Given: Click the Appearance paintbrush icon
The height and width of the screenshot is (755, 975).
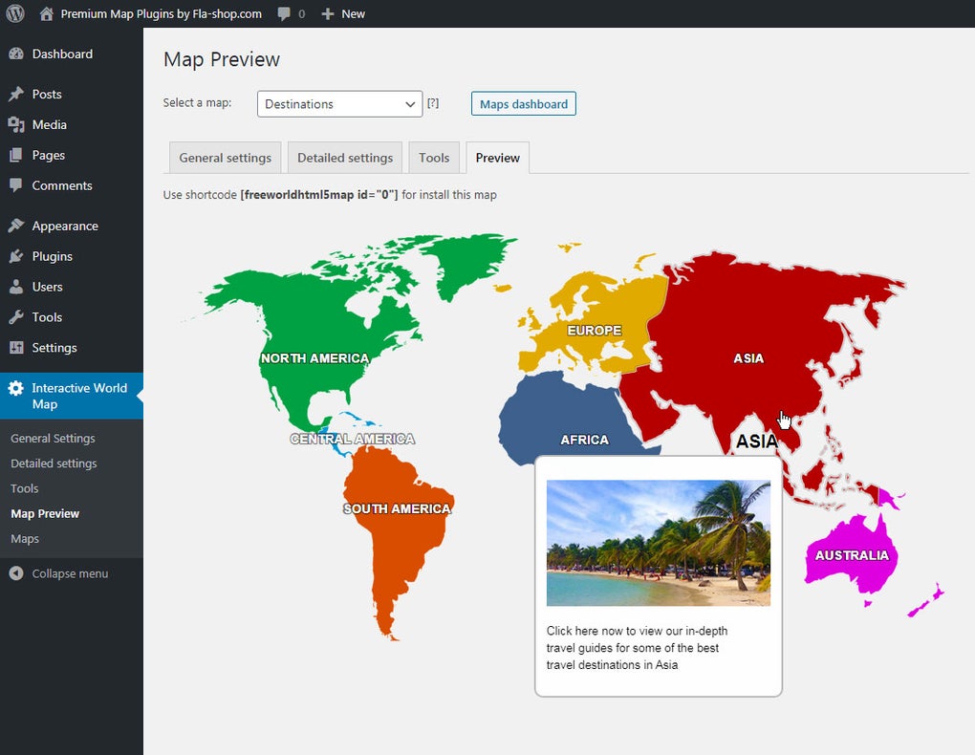Looking at the screenshot, I should [16, 226].
